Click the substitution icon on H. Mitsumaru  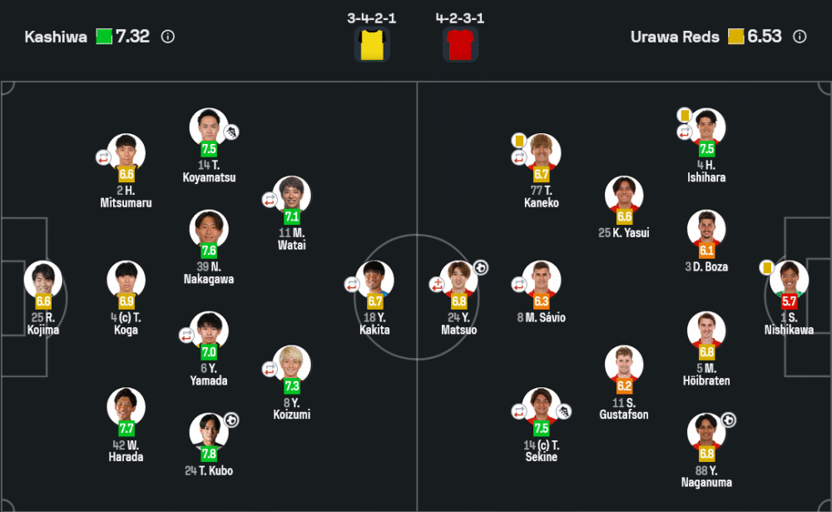[x=103, y=156]
